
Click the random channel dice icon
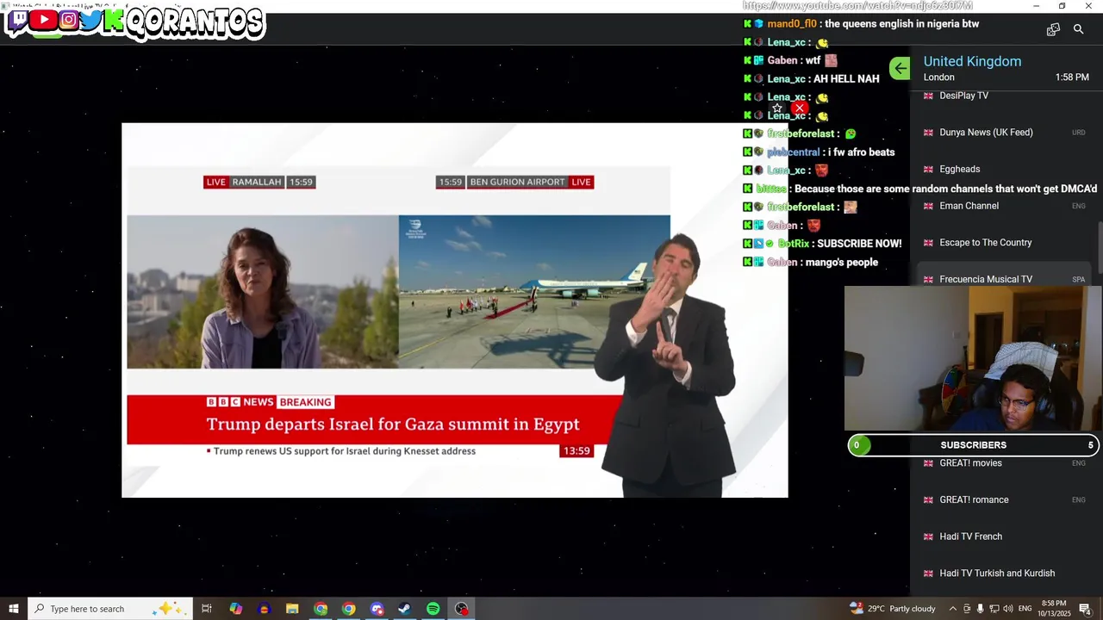click(1053, 29)
